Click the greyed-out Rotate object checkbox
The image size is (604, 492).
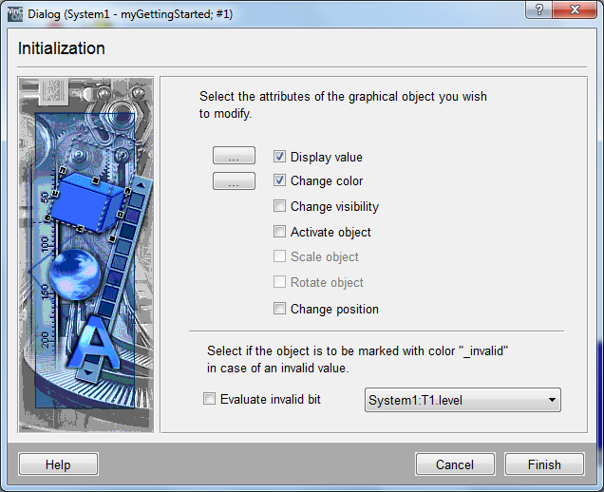click(x=280, y=282)
